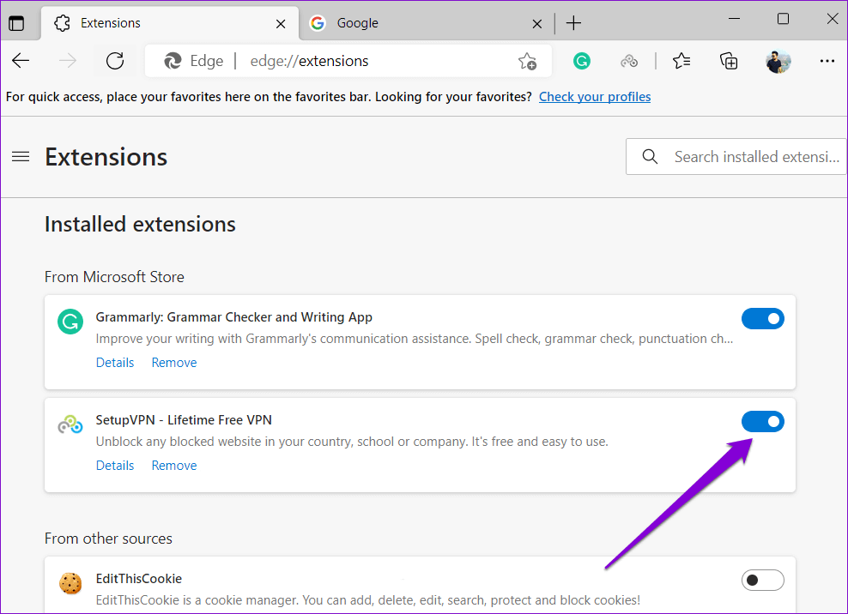Remove the SetupVPN extension
The width and height of the screenshot is (848, 614).
point(174,466)
